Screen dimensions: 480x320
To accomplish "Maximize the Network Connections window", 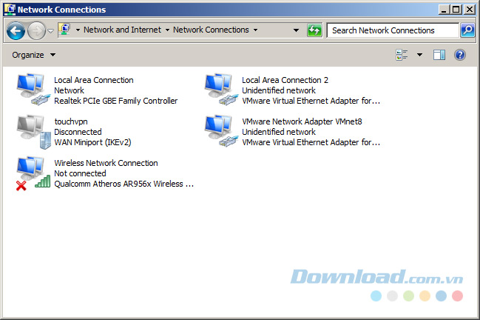I will pos(456,10).
